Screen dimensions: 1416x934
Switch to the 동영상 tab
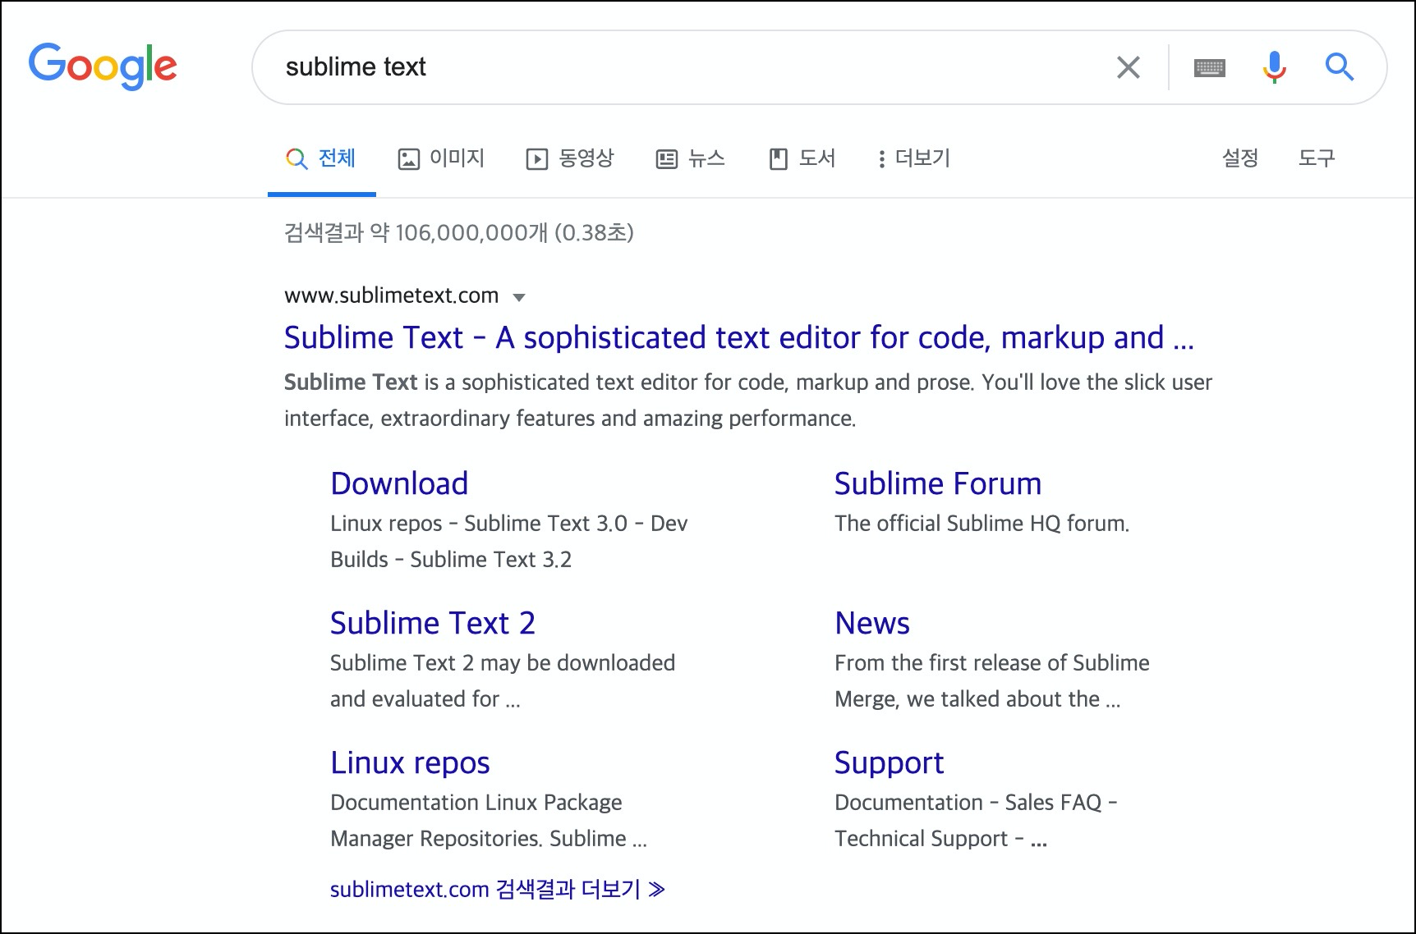tap(570, 158)
